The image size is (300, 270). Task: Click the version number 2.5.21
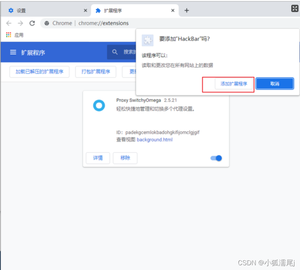[170, 100]
